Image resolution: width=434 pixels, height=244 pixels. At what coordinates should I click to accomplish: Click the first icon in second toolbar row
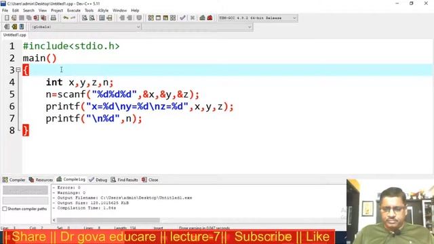[x=7, y=26]
